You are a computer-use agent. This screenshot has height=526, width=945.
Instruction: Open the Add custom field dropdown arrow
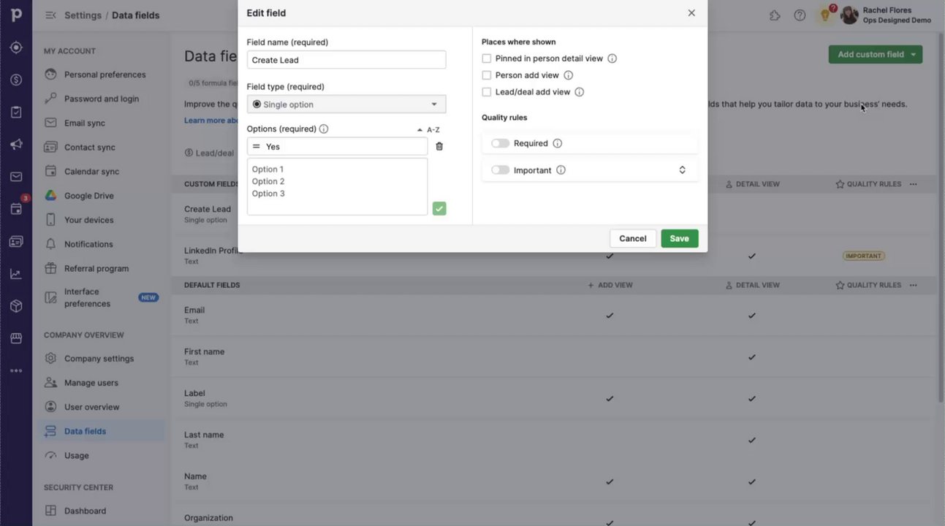pos(914,55)
